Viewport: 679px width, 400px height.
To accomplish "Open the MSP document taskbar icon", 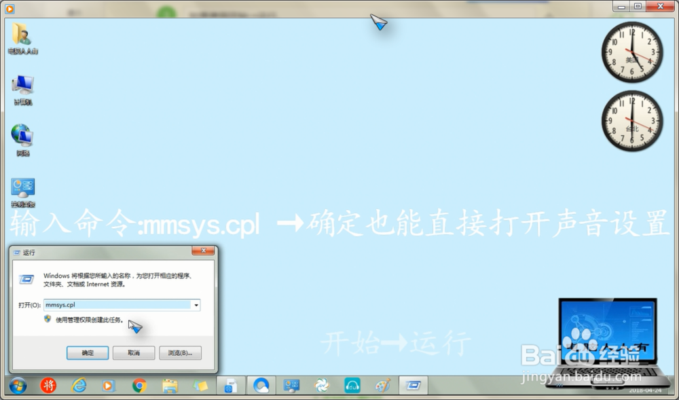I will [231, 385].
